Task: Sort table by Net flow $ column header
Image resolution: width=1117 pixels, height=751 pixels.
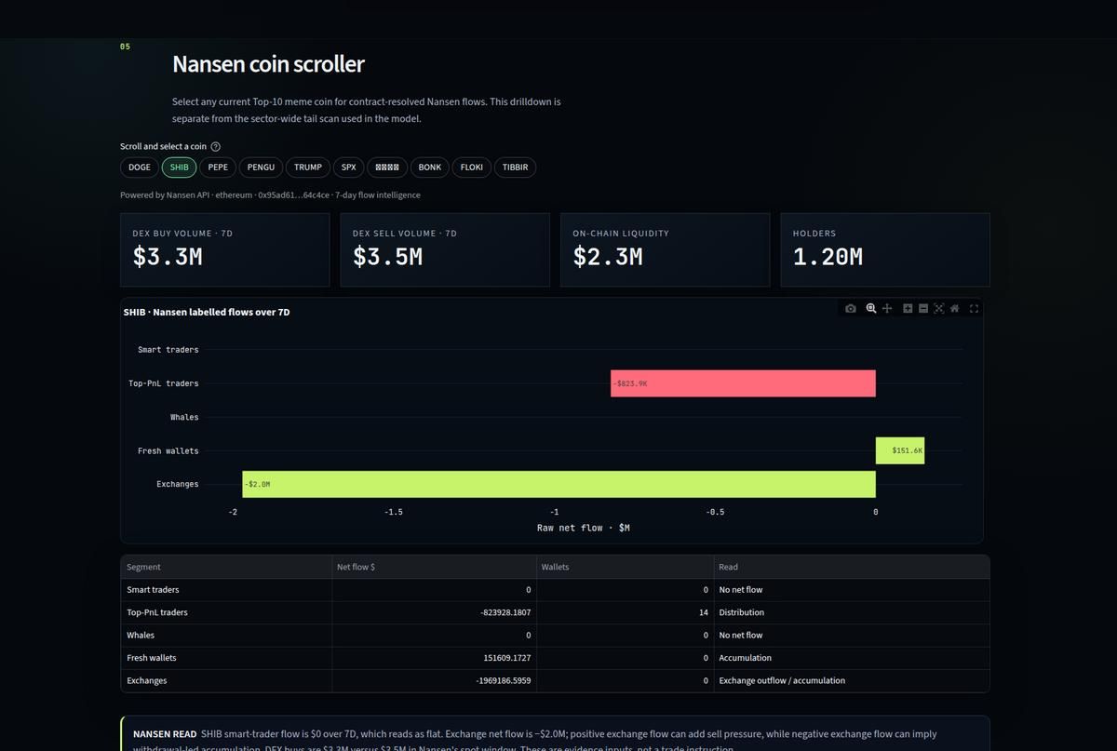Action: tap(434, 567)
